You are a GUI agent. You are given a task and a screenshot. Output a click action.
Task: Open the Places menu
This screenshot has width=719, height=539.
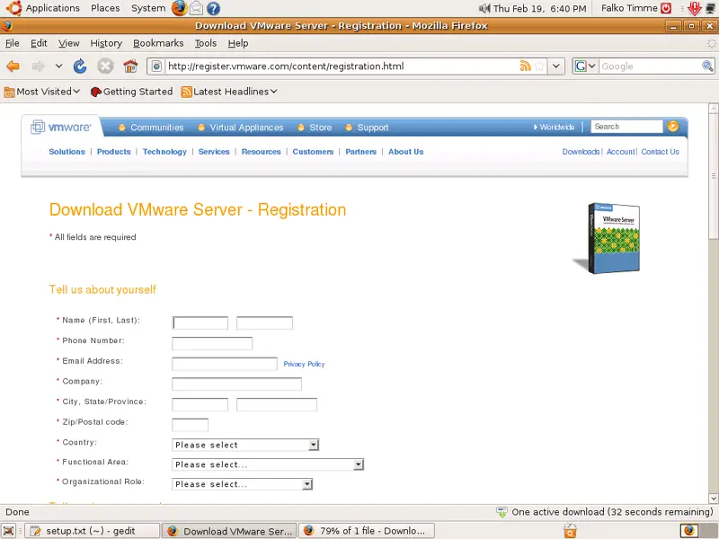(x=105, y=8)
